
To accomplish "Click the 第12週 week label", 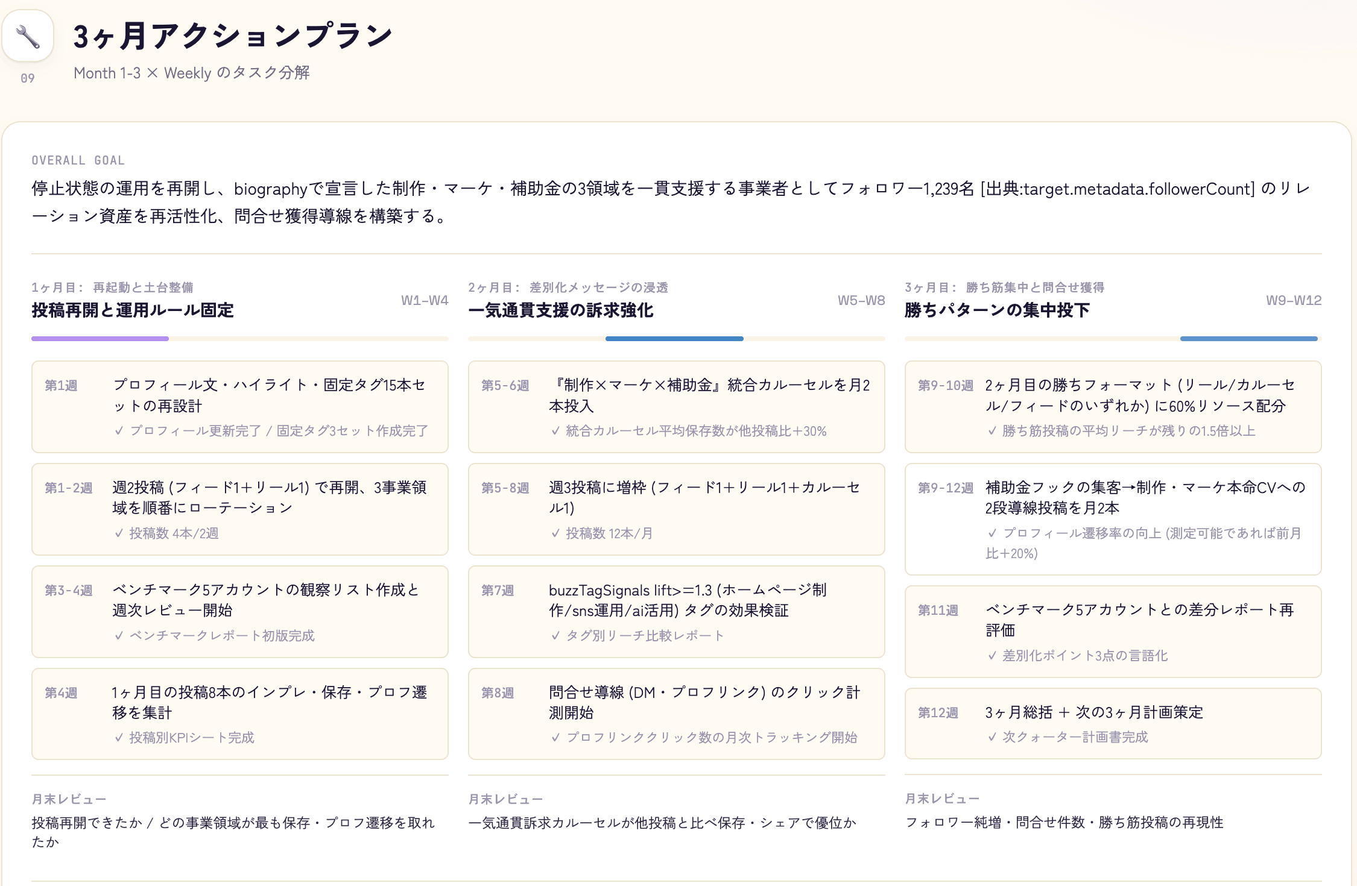I will [x=938, y=713].
